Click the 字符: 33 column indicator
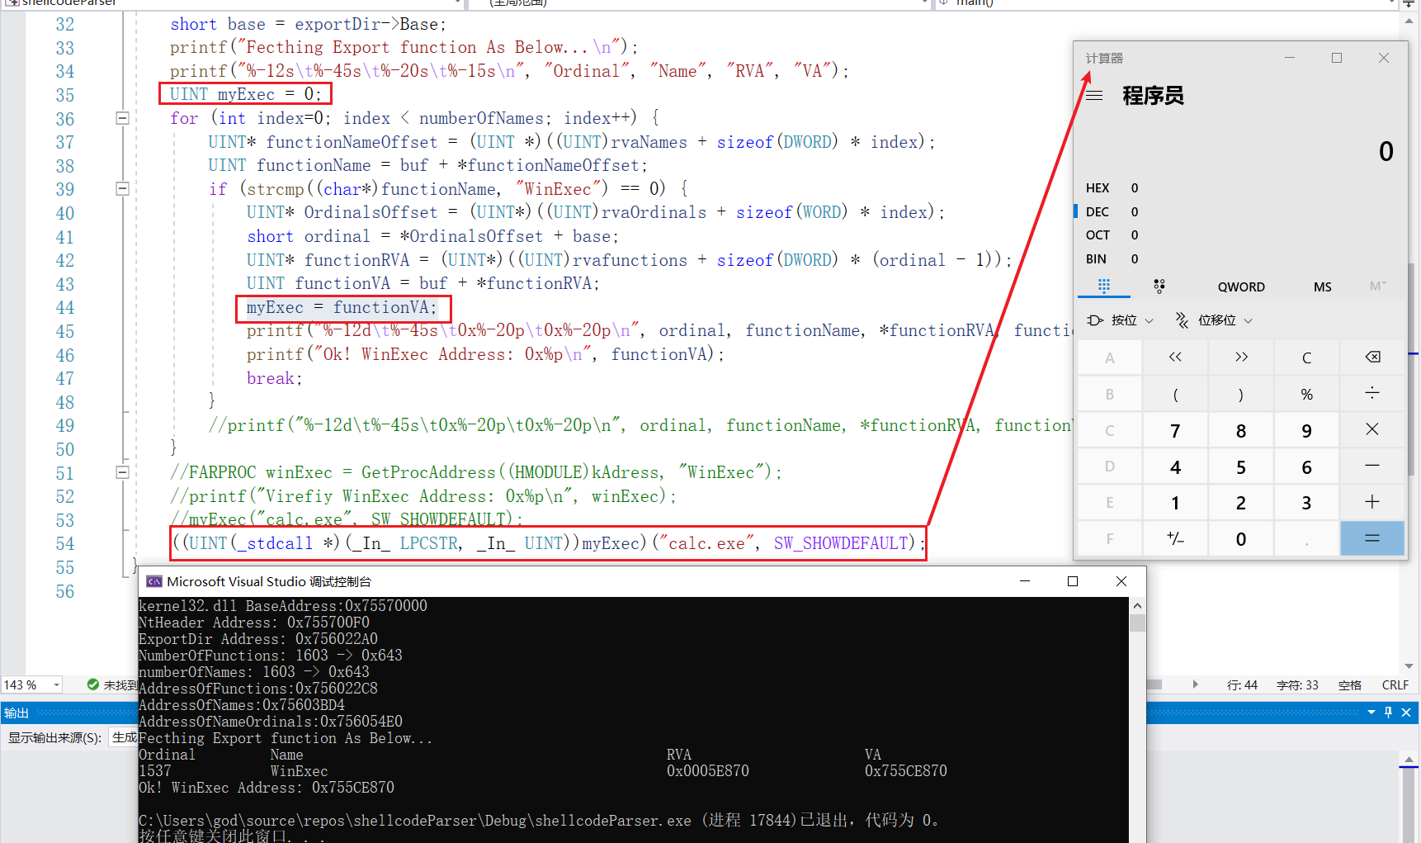1421x843 pixels. click(1297, 685)
